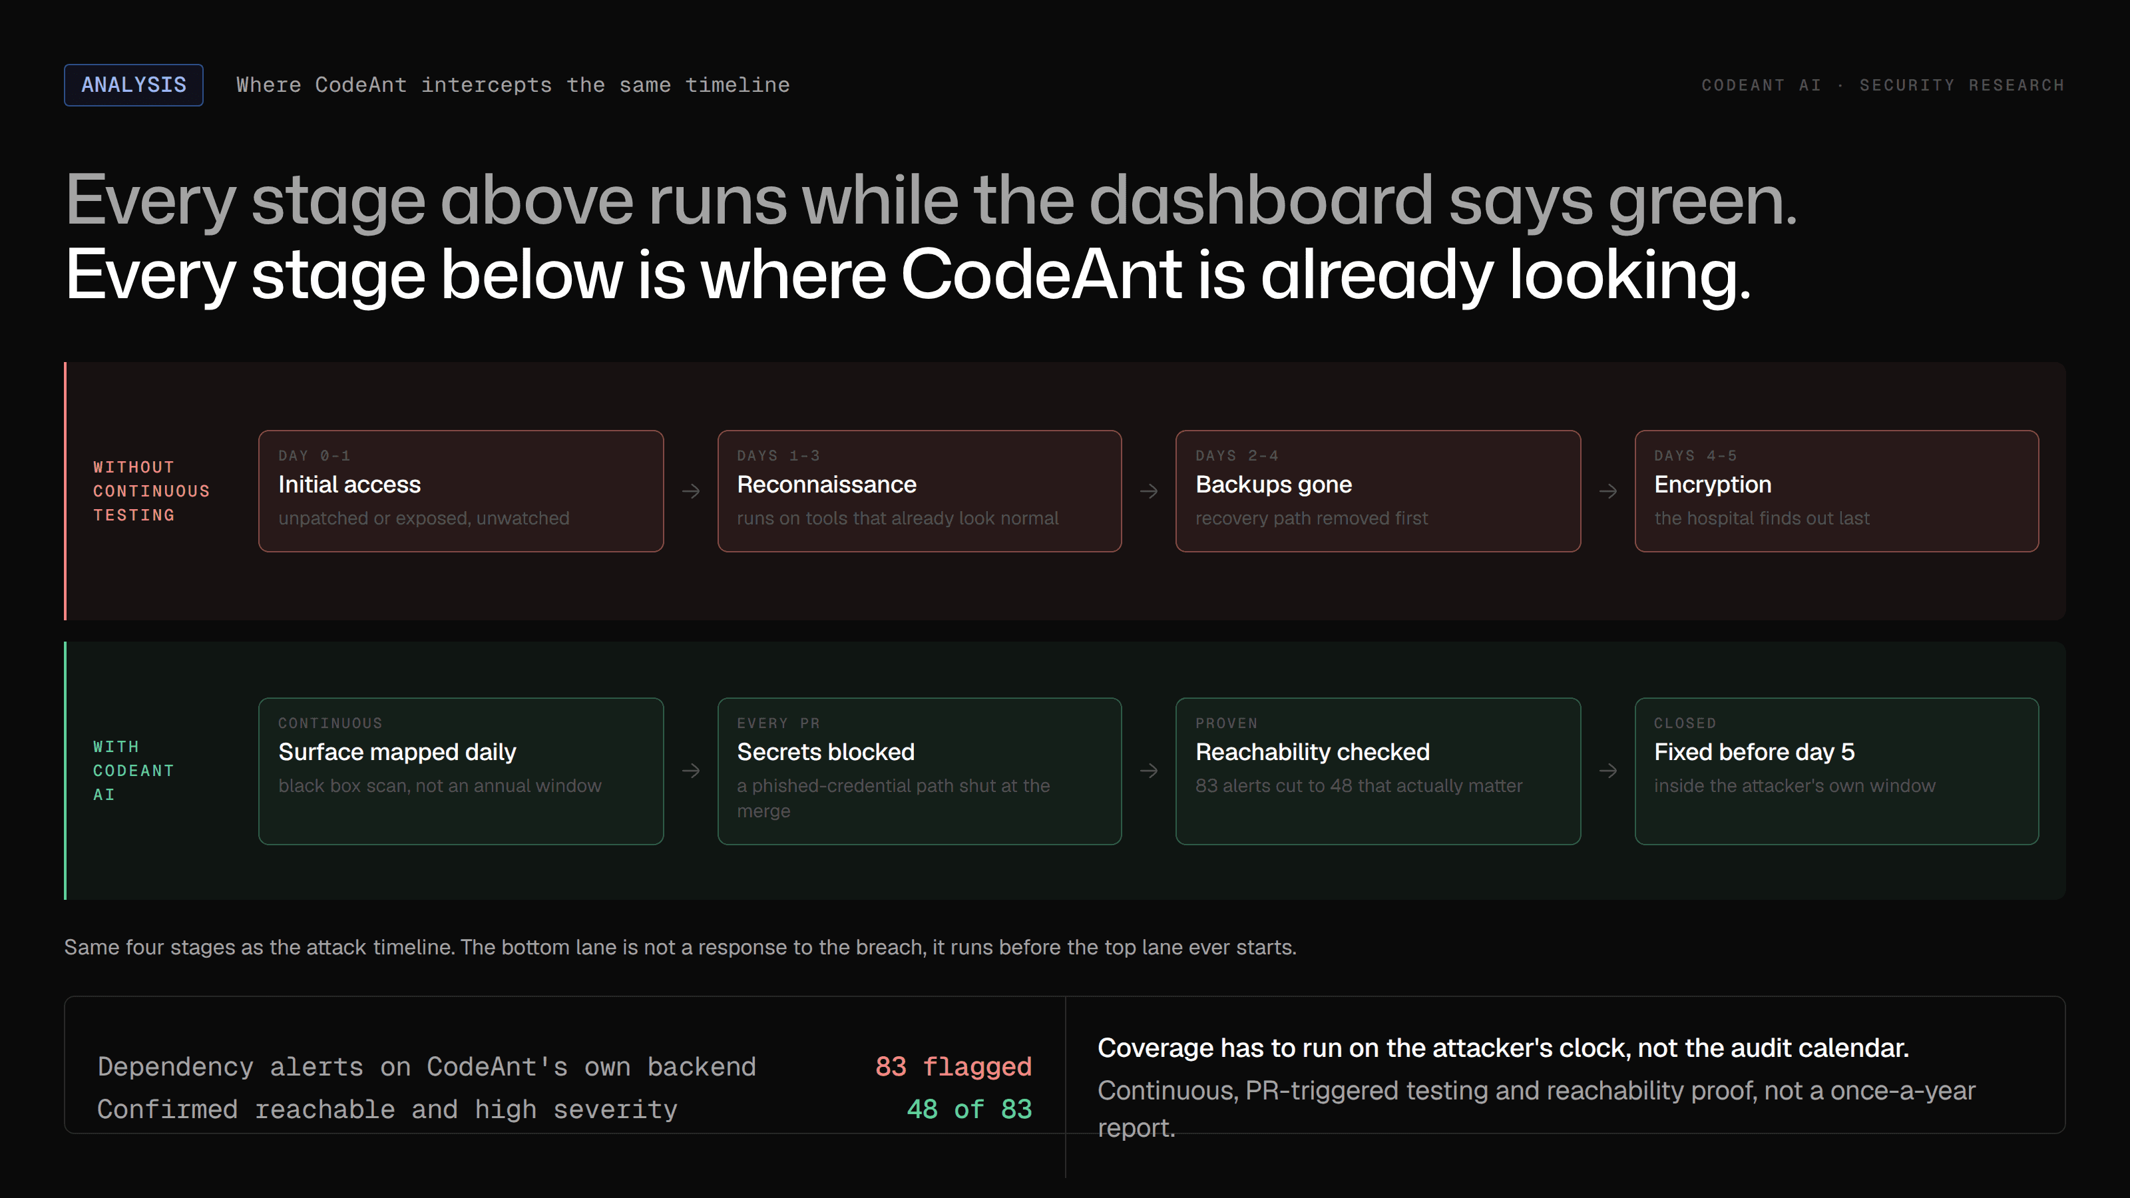Viewport: 2130px width, 1198px height.
Task: Select the Encryption stage card
Action: (1836, 491)
